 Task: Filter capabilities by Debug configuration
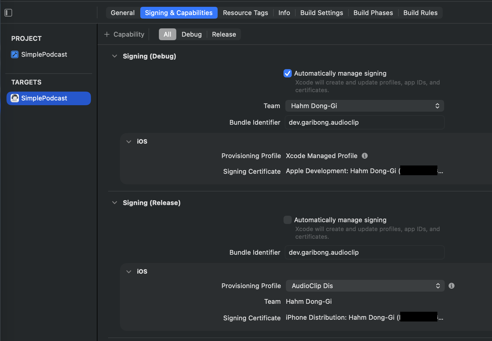point(192,34)
